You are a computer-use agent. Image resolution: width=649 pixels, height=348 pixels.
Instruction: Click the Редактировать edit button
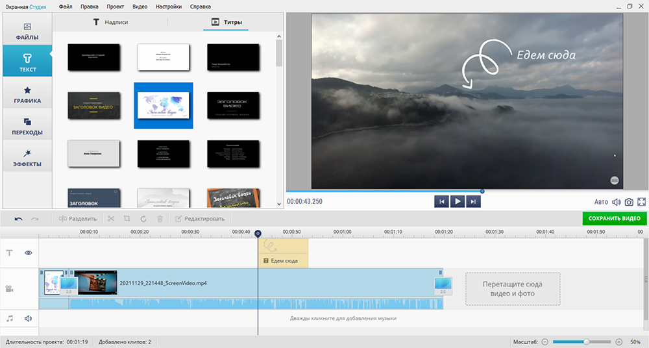point(200,219)
